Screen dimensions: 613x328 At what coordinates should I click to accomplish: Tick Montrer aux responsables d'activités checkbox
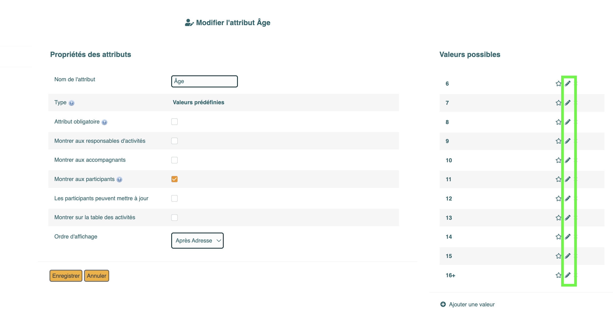174,141
